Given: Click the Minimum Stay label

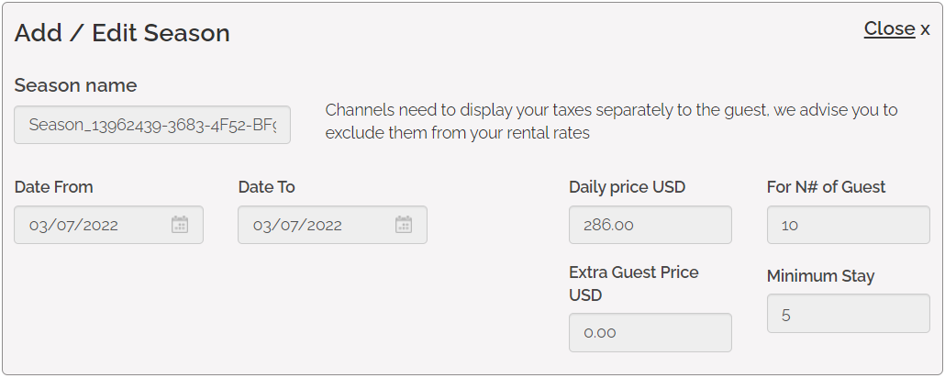Looking at the screenshot, I should point(820,276).
